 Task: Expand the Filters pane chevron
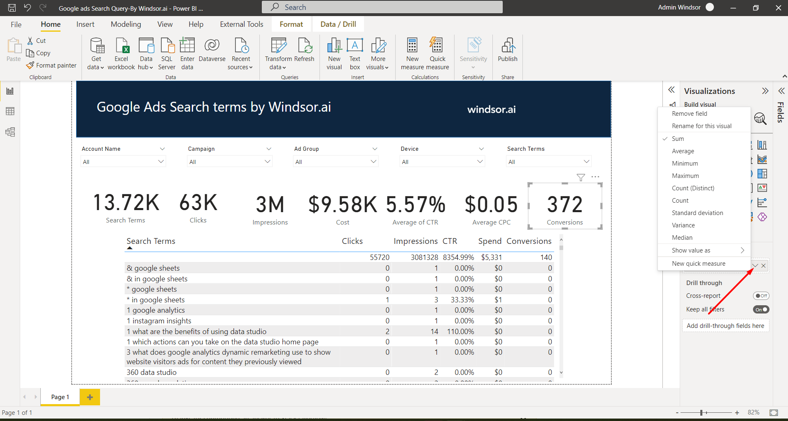click(x=671, y=90)
